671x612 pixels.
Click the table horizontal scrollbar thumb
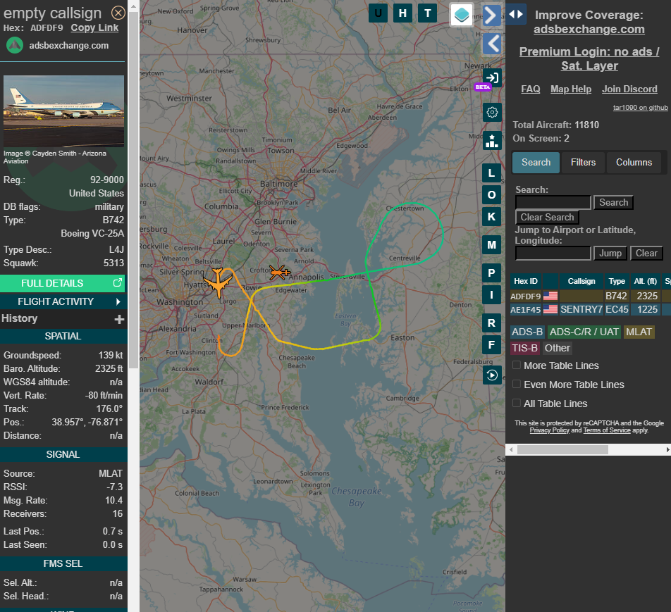coord(562,449)
